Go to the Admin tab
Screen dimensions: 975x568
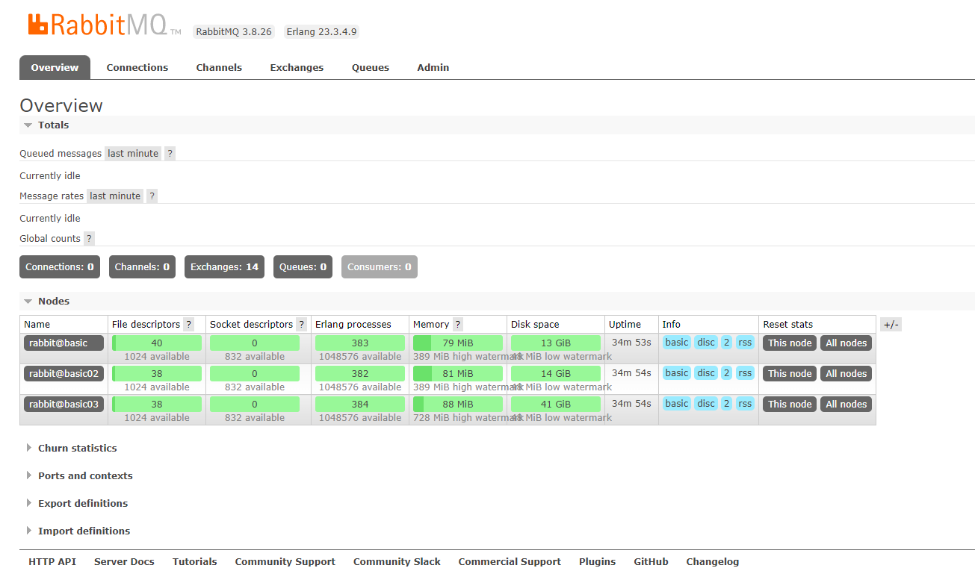pyautogui.click(x=433, y=67)
